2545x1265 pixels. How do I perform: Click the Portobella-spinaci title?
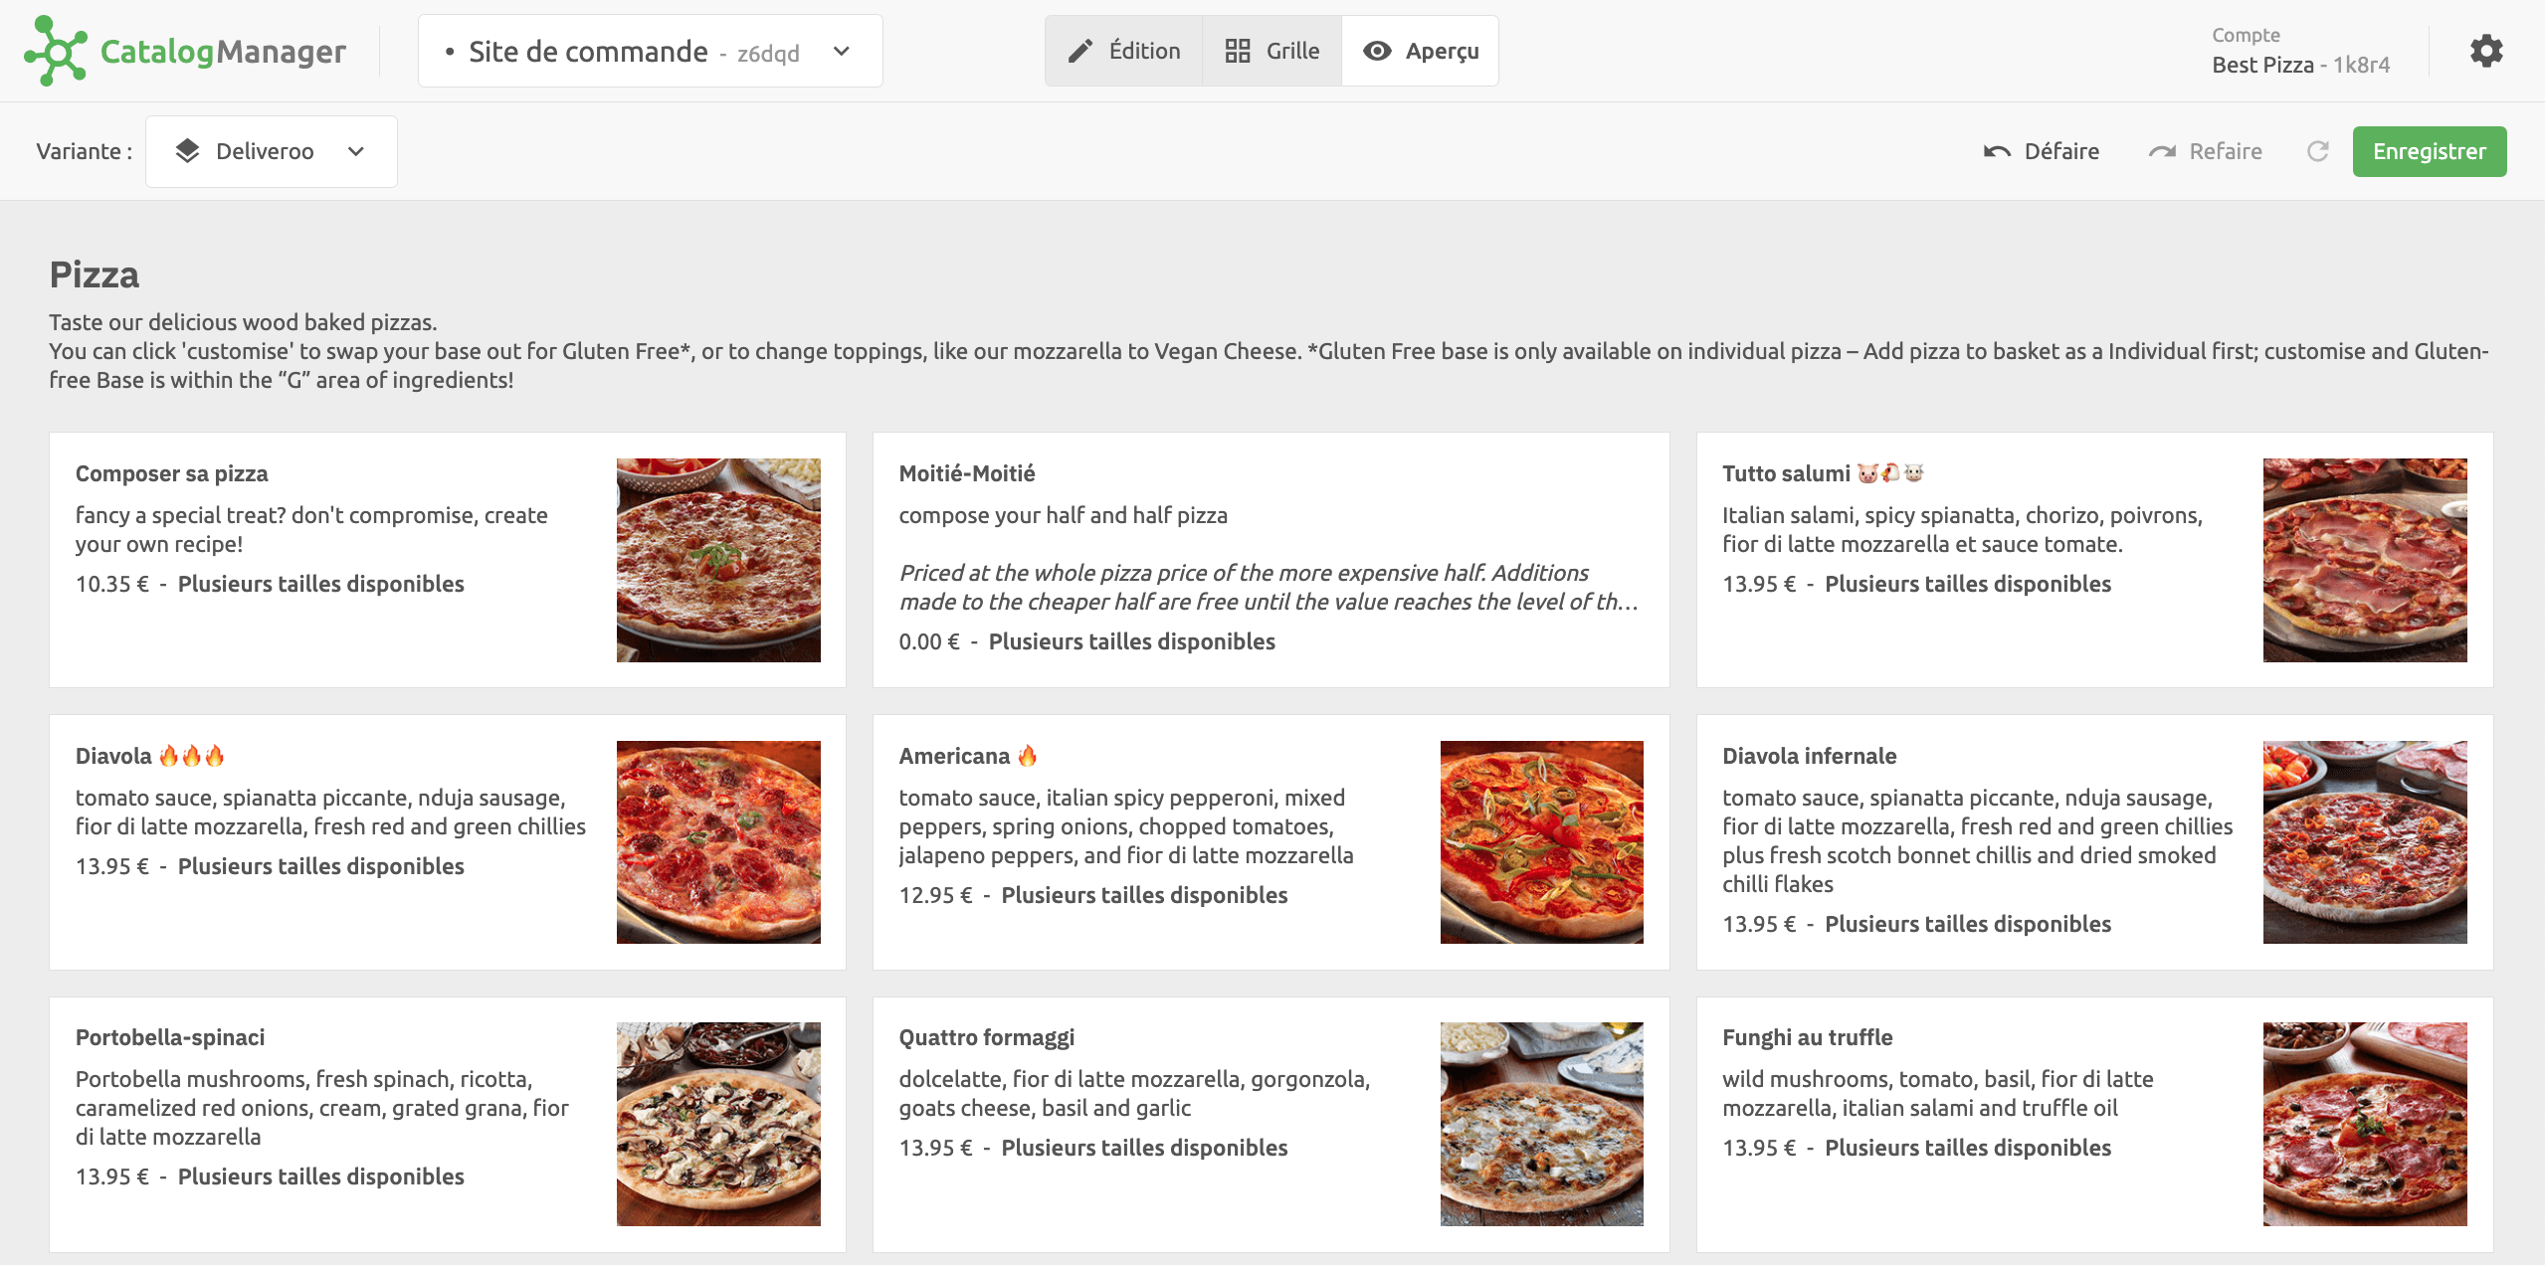170,1037
